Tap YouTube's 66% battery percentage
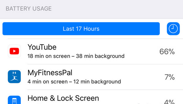 [167, 52]
